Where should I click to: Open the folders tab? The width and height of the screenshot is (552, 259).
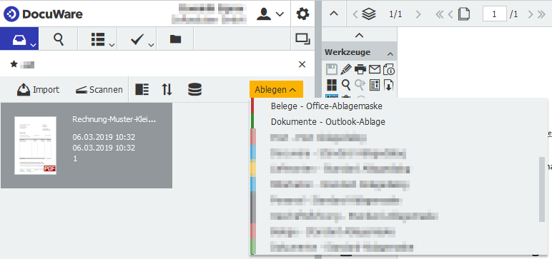click(175, 39)
